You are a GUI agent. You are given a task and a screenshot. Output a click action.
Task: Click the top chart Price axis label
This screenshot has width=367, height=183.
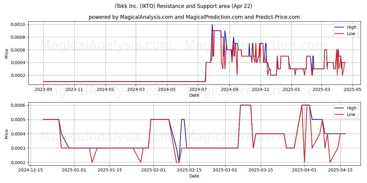7,53
